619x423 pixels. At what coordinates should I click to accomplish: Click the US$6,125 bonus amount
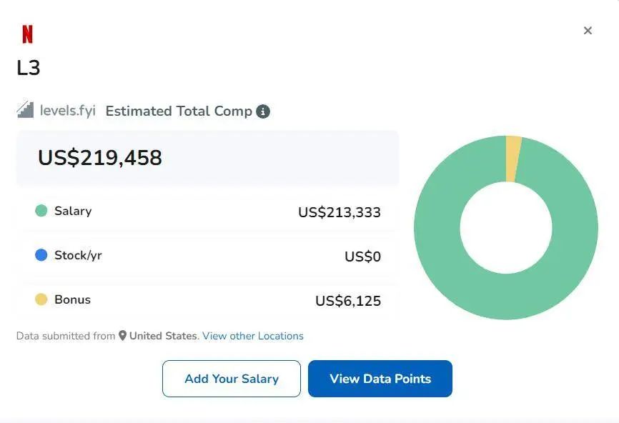[348, 301]
